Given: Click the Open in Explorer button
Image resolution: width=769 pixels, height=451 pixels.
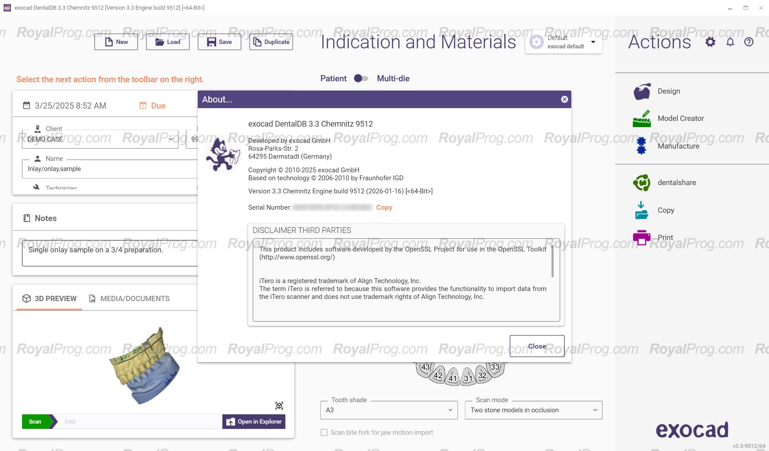Looking at the screenshot, I should (x=254, y=422).
